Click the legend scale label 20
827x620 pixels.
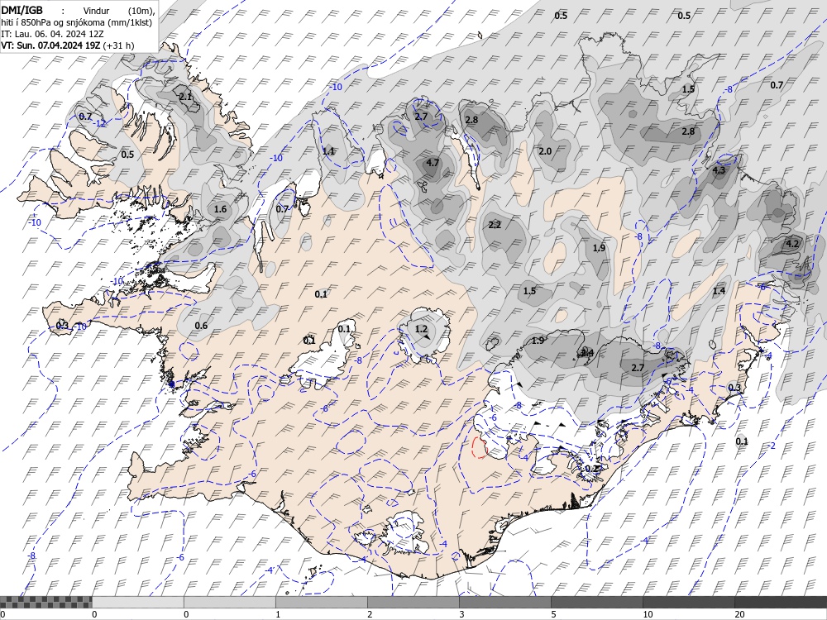click(x=739, y=614)
